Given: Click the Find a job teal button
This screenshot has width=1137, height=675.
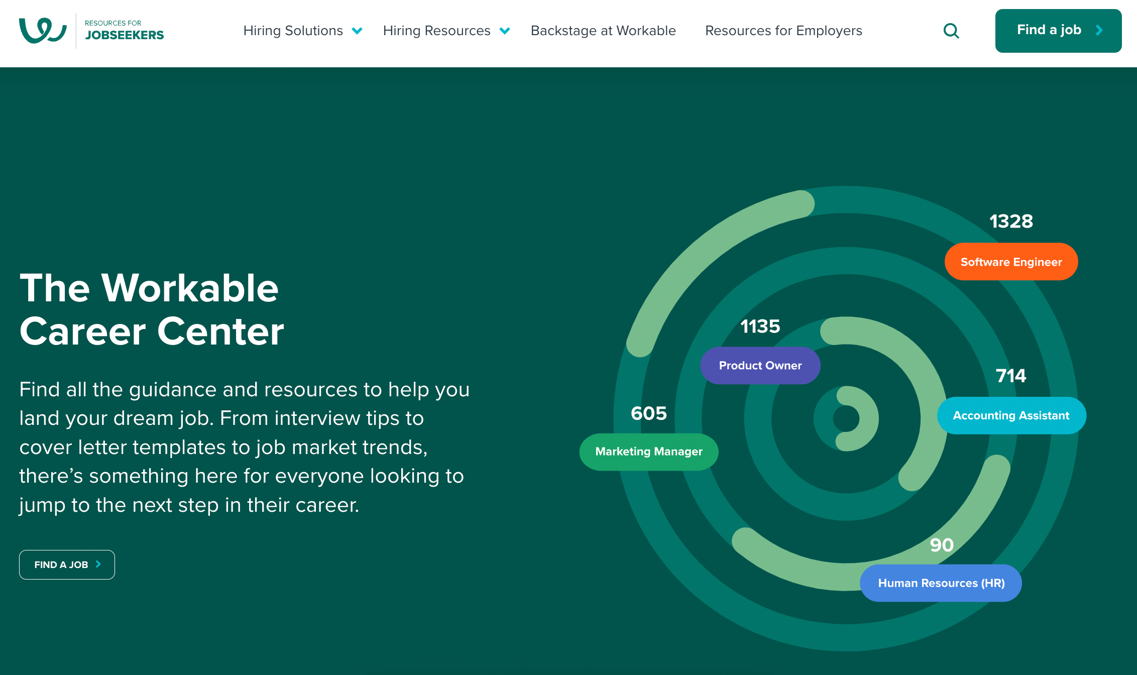Looking at the screenshot, I should pyautogui.click(x=1058, y=31).
